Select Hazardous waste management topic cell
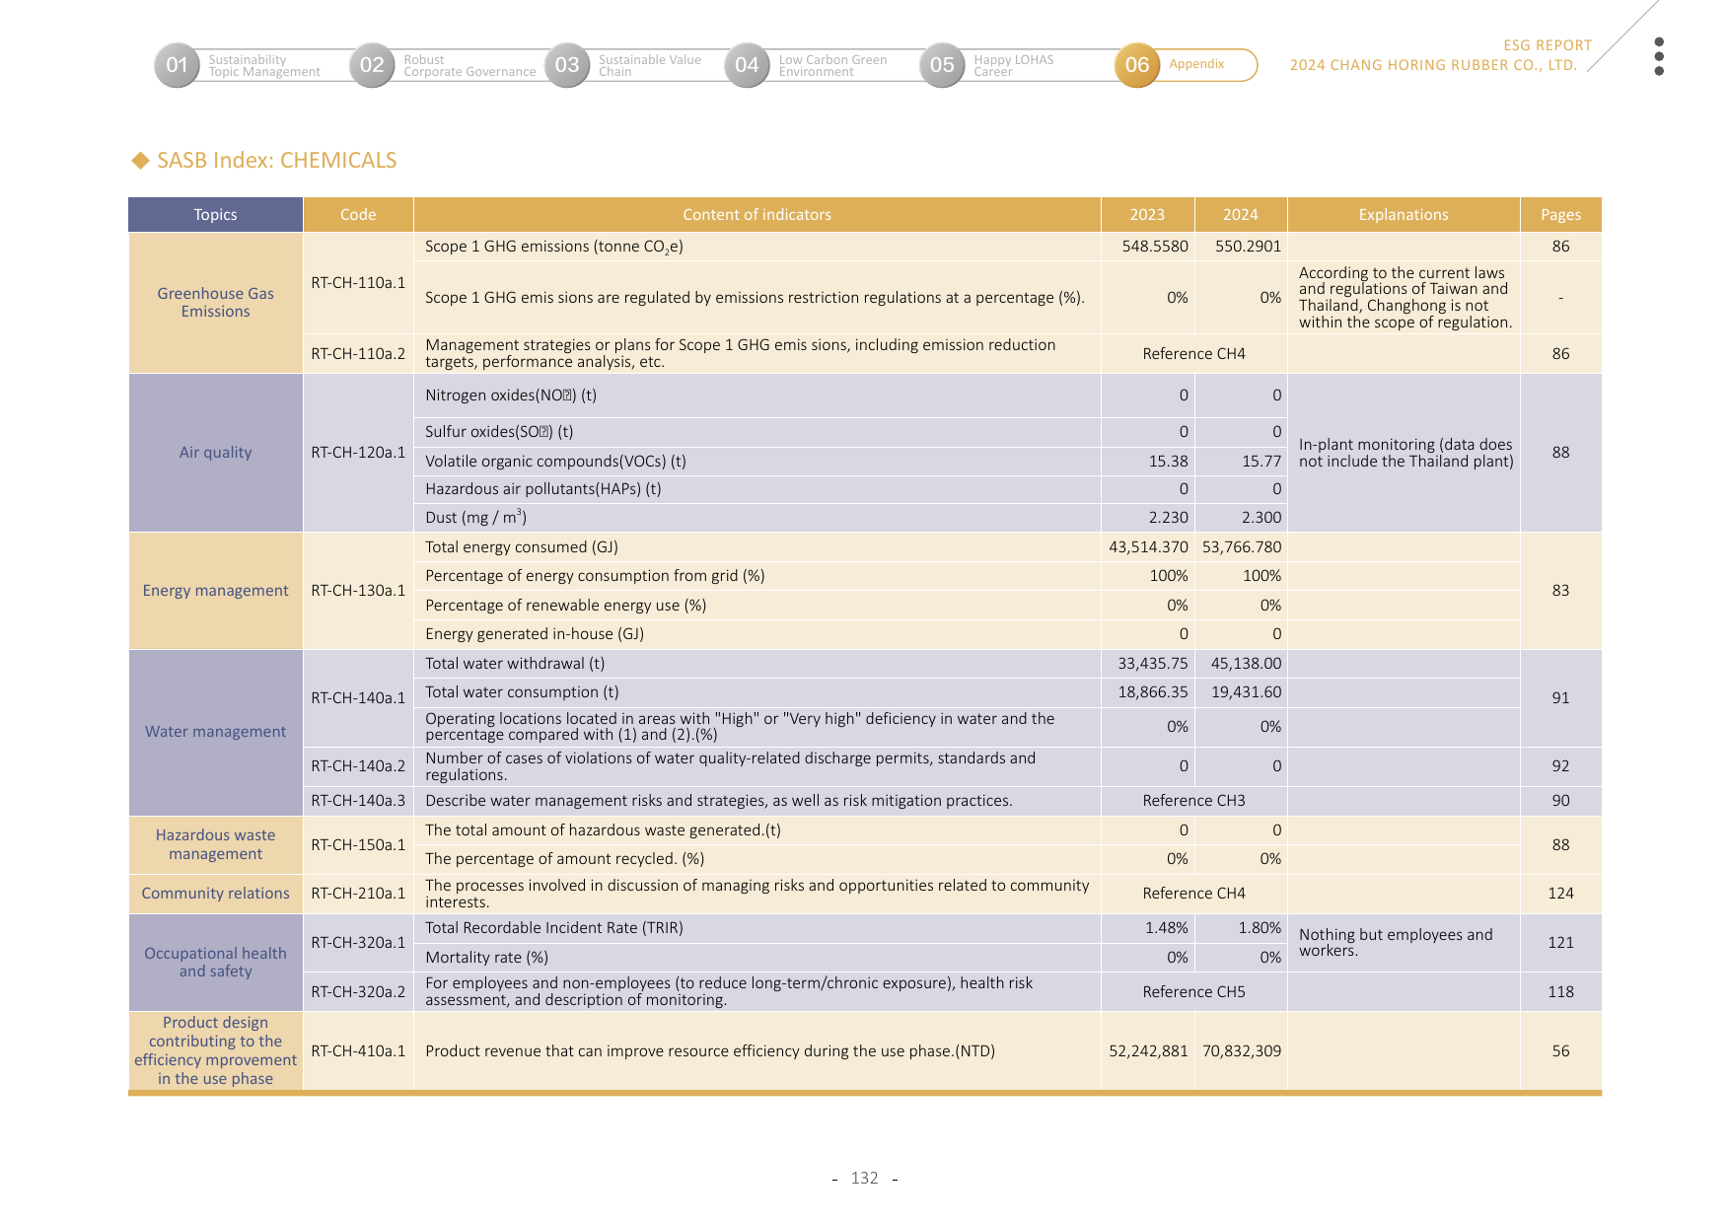 click(x=215, y=844)
